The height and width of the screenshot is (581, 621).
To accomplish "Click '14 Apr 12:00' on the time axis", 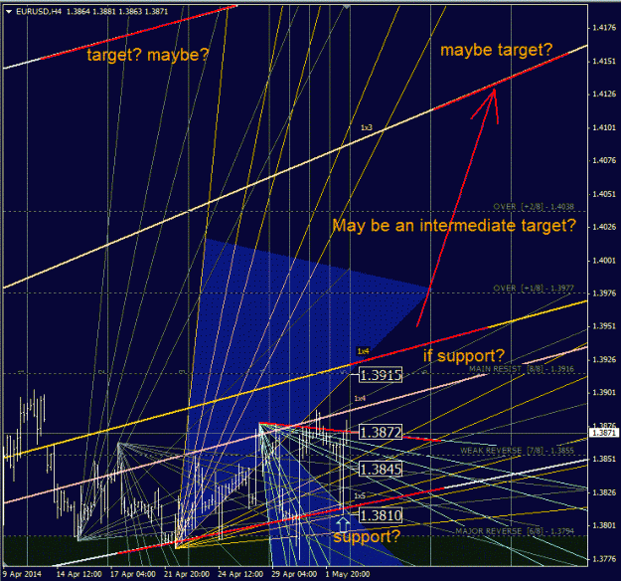I will click(79, 574).
